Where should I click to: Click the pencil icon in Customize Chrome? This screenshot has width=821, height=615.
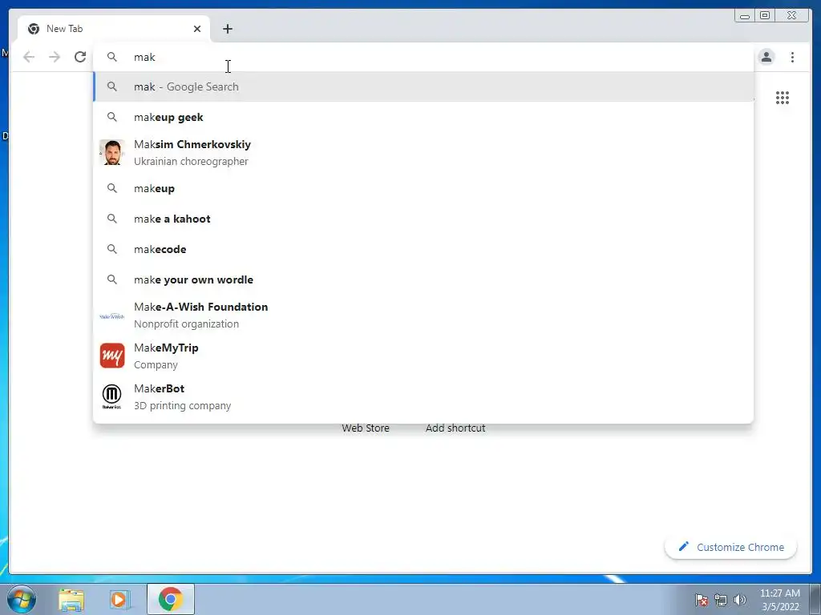683,546
